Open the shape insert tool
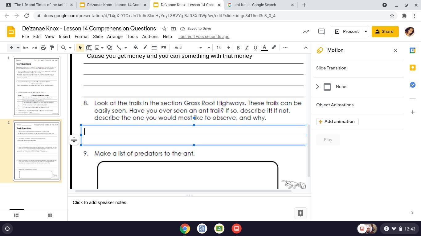Image resolution: width=421 pixels, height=236 pixels. click(109, 48)
